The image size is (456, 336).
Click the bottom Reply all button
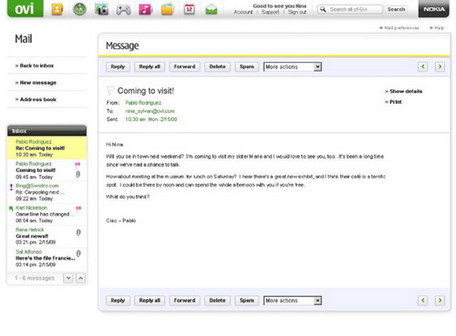[150, 300]
